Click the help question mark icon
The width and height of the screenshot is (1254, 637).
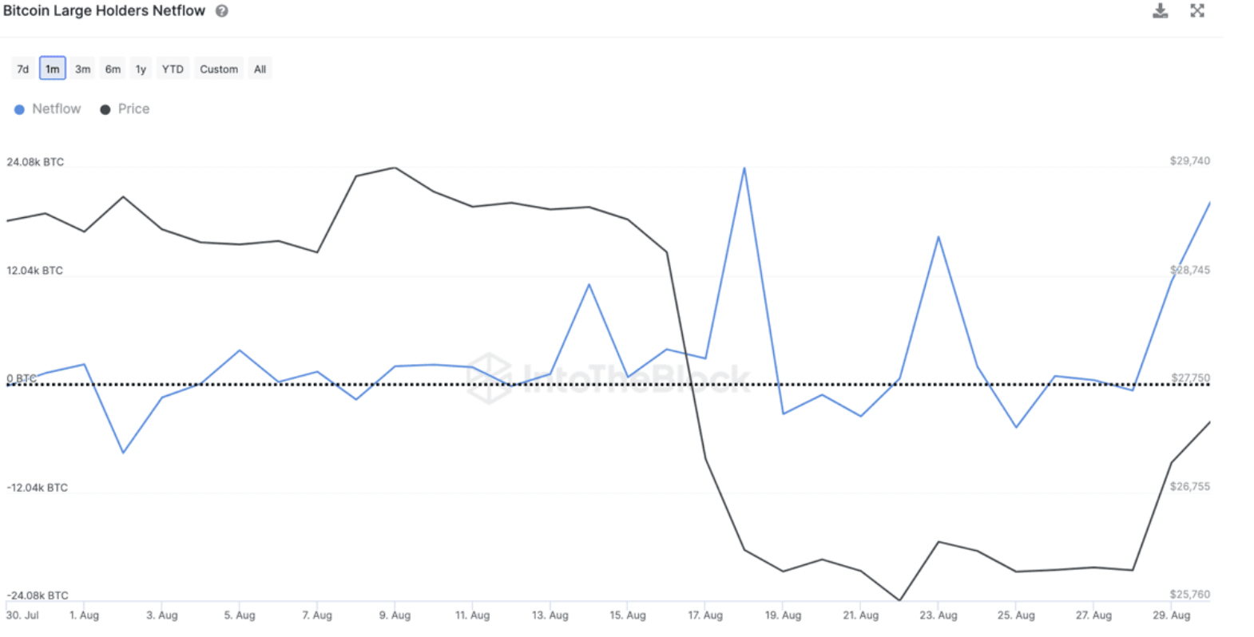[222, 11]
